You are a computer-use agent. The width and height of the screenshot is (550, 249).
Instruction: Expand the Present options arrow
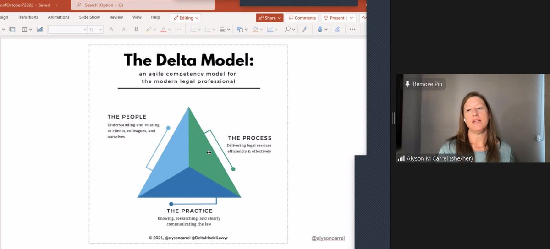click(x=352, y=18)
